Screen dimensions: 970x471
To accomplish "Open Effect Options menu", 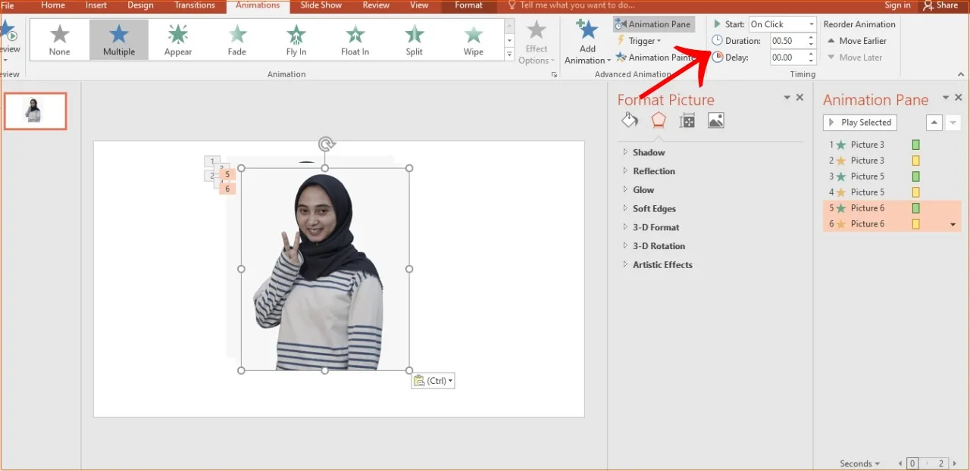I will 537,42.
